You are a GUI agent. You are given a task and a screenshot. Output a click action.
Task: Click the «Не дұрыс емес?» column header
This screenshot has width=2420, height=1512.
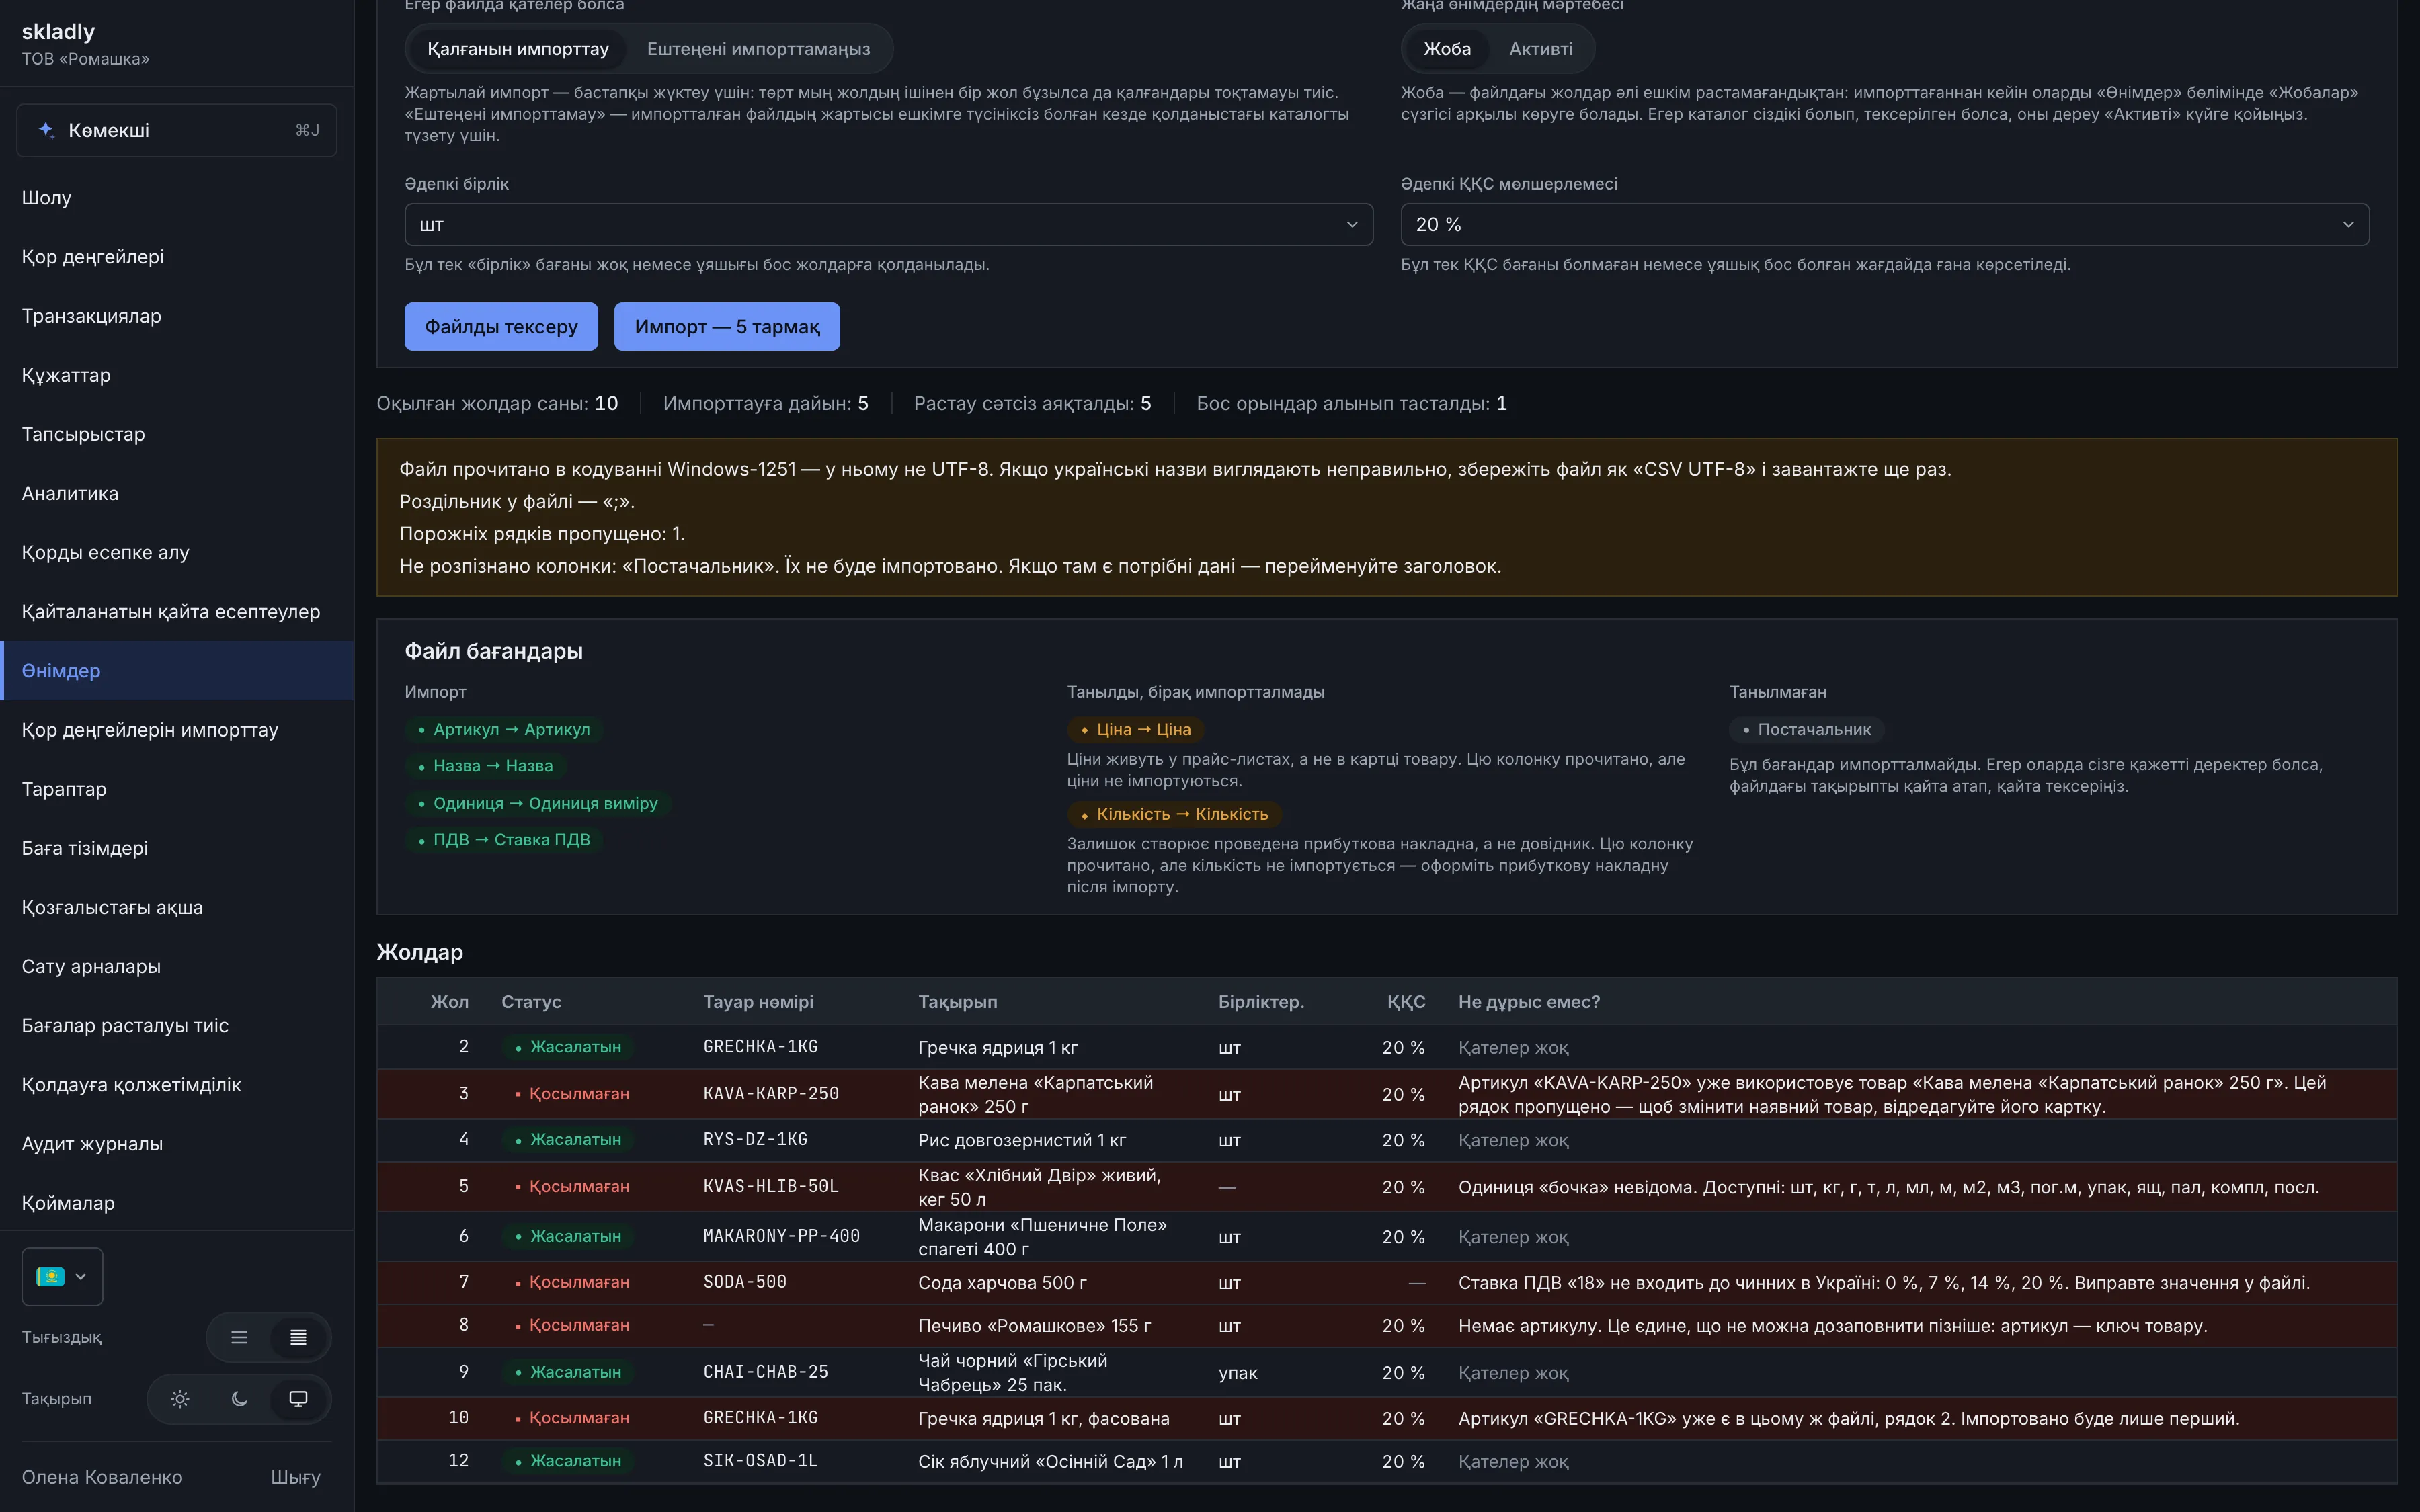[1529, 1002]
